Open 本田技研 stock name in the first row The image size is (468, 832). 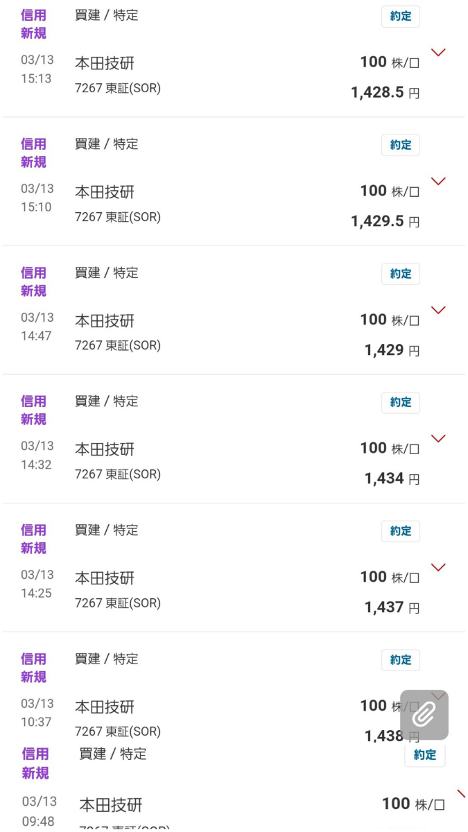(103, 62)
